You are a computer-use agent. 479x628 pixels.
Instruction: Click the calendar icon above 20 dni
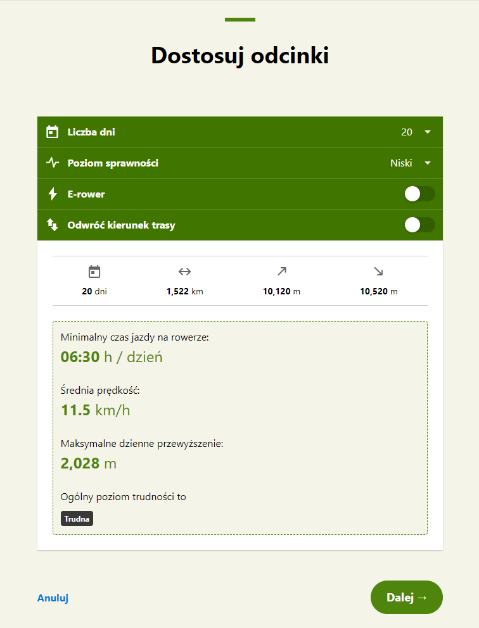(x=94, y=272)
